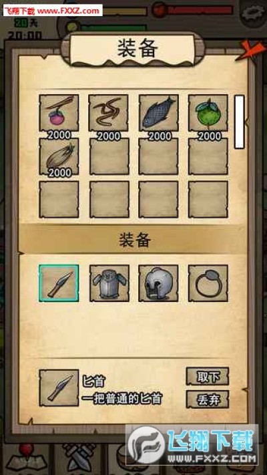Select the blue fish item
The image size is (267, 475).
coord(159,113)
